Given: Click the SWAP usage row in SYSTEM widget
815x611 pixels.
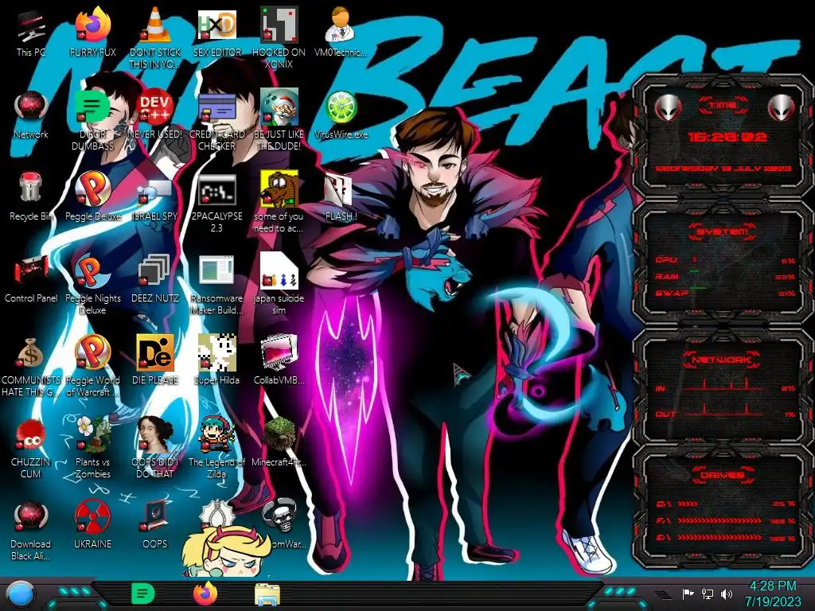Looking at the screenshot, I should (x=726, y=293).
